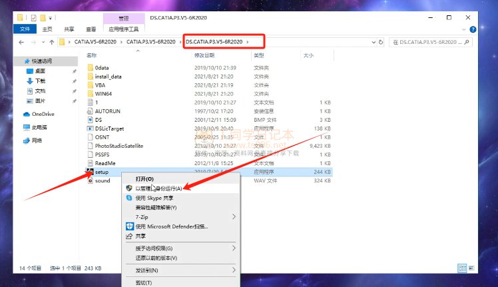Click the Back navigation arrow
The height and width of the screenshot is (287, 498).
[21, 42]
